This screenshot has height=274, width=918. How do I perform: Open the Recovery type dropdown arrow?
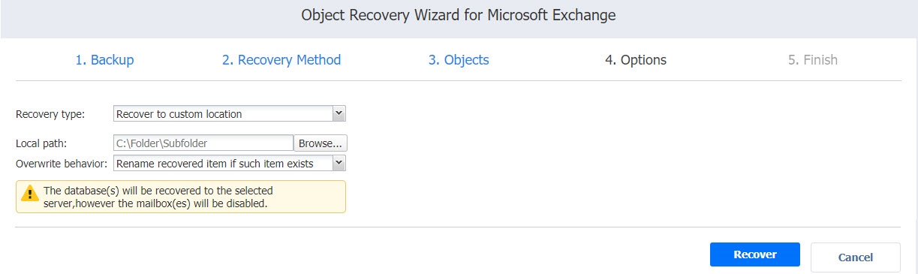(339, 113)
